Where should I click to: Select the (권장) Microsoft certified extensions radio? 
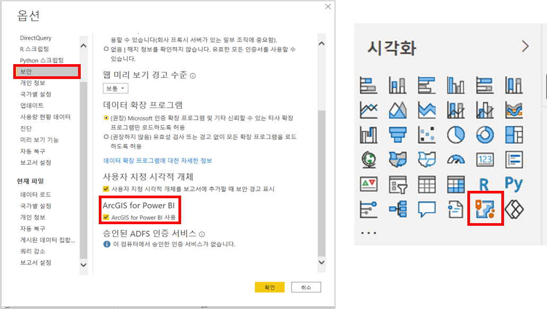pos(106,118)
